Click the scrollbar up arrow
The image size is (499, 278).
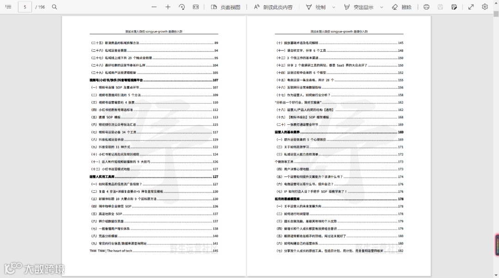[496, 3]
